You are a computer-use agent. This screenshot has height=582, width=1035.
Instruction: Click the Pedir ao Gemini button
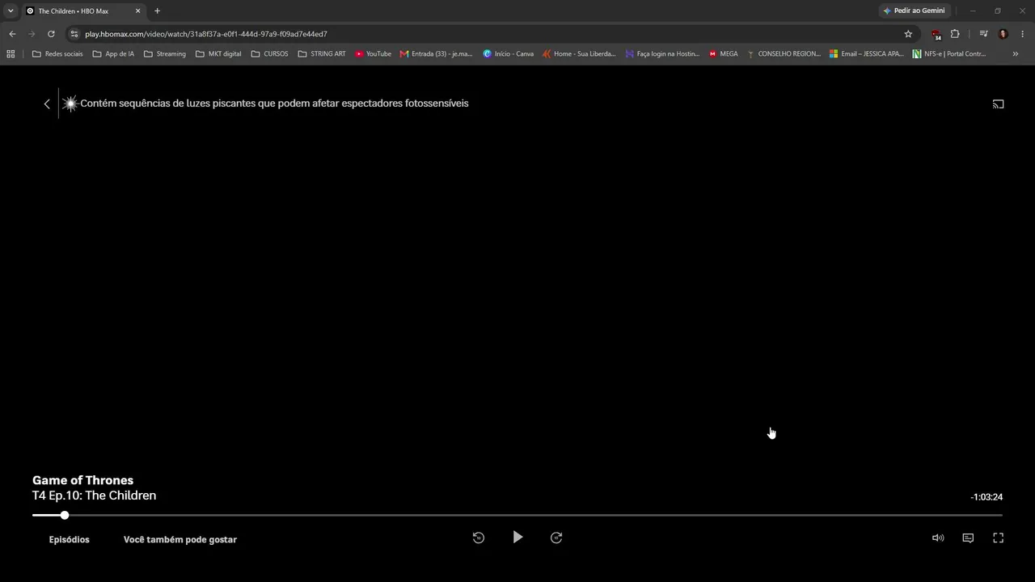tap(914, 11)
